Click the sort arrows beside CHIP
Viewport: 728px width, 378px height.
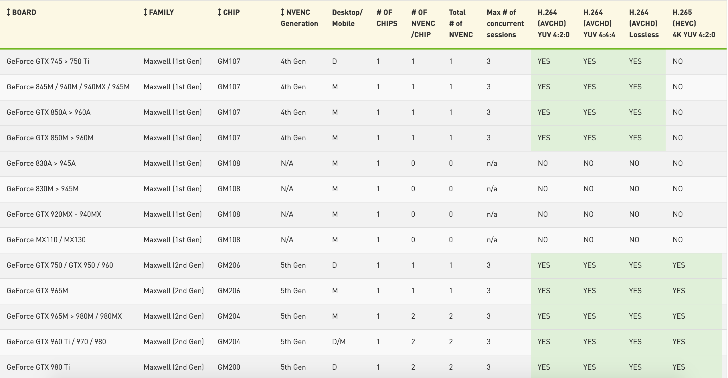coord(219,12)
